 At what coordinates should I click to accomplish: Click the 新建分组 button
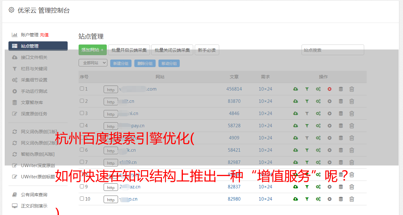tap(121, 63)
